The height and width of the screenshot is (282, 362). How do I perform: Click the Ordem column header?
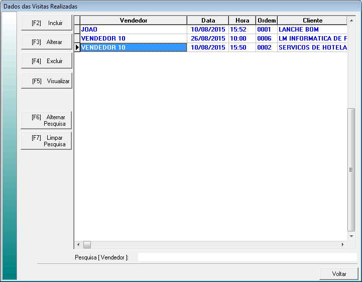[x=267, y=21]
